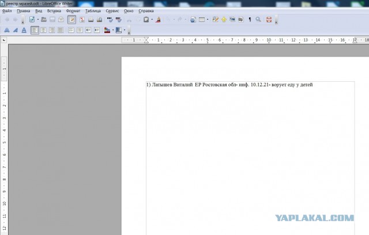Open the New document icon

32,20
